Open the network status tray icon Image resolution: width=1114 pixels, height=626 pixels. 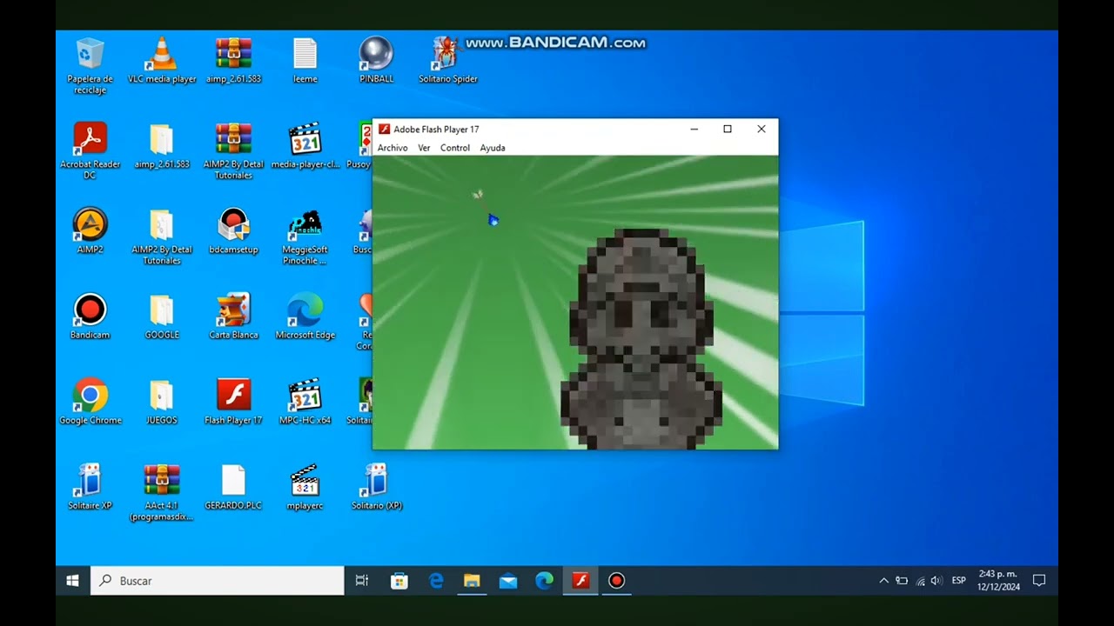[x=920, y=581]
